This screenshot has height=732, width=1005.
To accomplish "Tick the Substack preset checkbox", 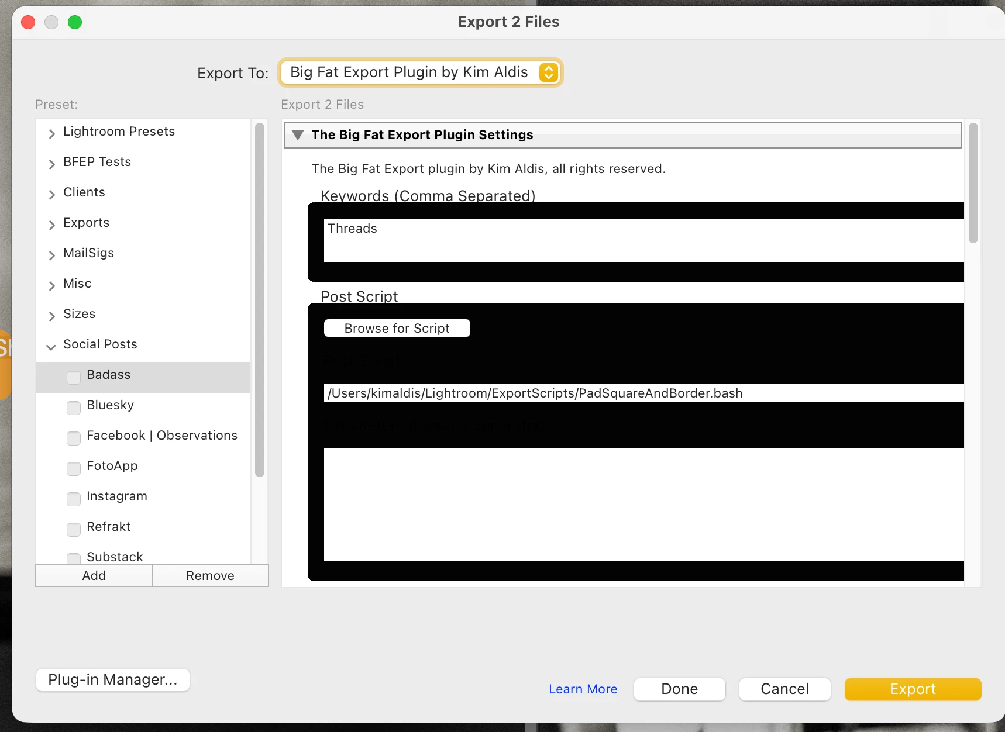I will [x=74, y=558].
